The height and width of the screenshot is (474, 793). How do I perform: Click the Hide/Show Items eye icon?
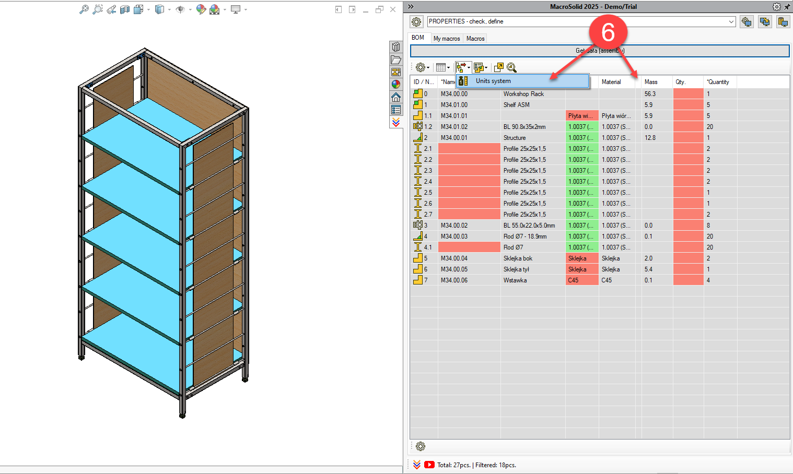[180, 9]
